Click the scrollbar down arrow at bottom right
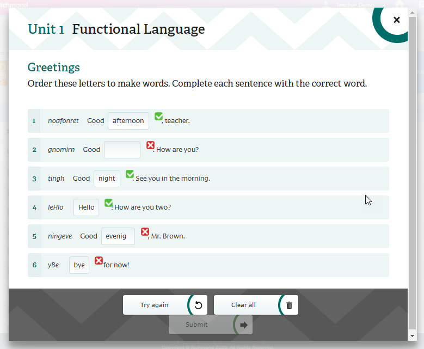424x349 pixels. 412,335
